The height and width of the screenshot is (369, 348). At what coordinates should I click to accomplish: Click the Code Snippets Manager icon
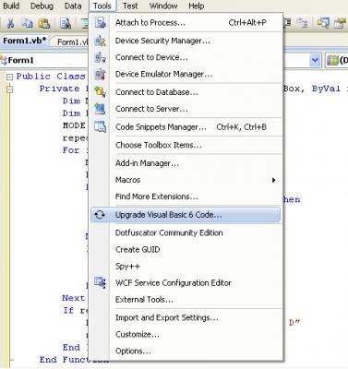click(101, 126)
